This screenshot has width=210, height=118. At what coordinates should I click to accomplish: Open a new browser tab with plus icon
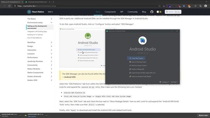tap(53, 2)
